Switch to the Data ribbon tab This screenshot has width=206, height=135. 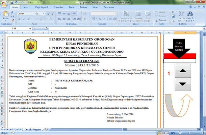coord(71,7)
